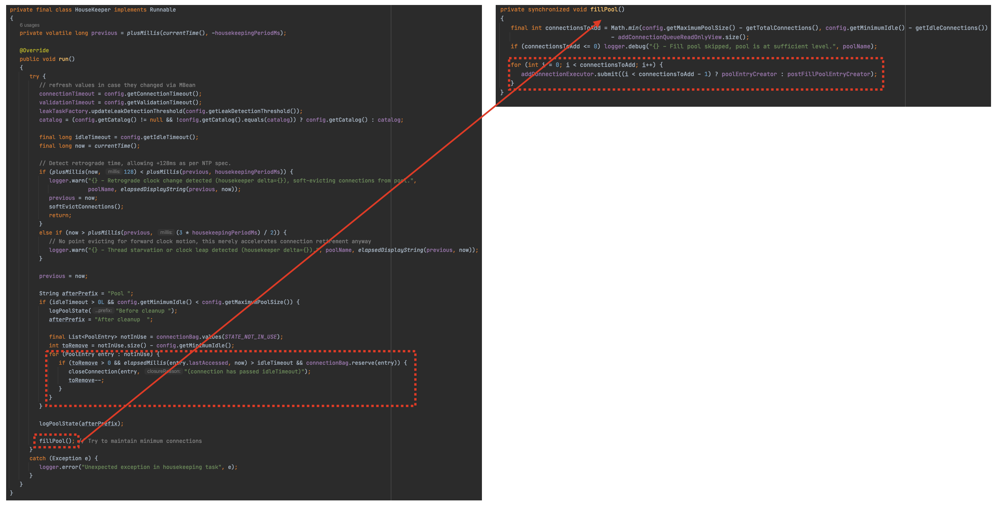Click the 'return;' statement
This screenshot has width=996, height=505.
(60, 215)
